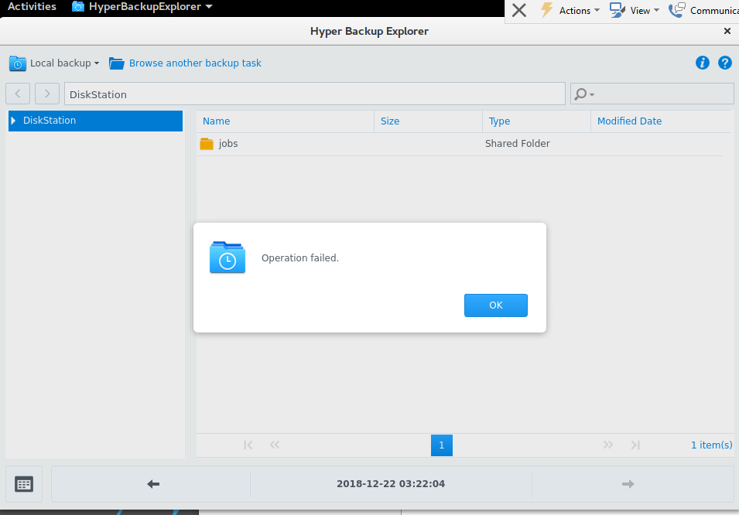Image resolution: width=739 pixels, height=515 pixels.
Task: Go forward with the path forward arrow
Action: [47, 94]
